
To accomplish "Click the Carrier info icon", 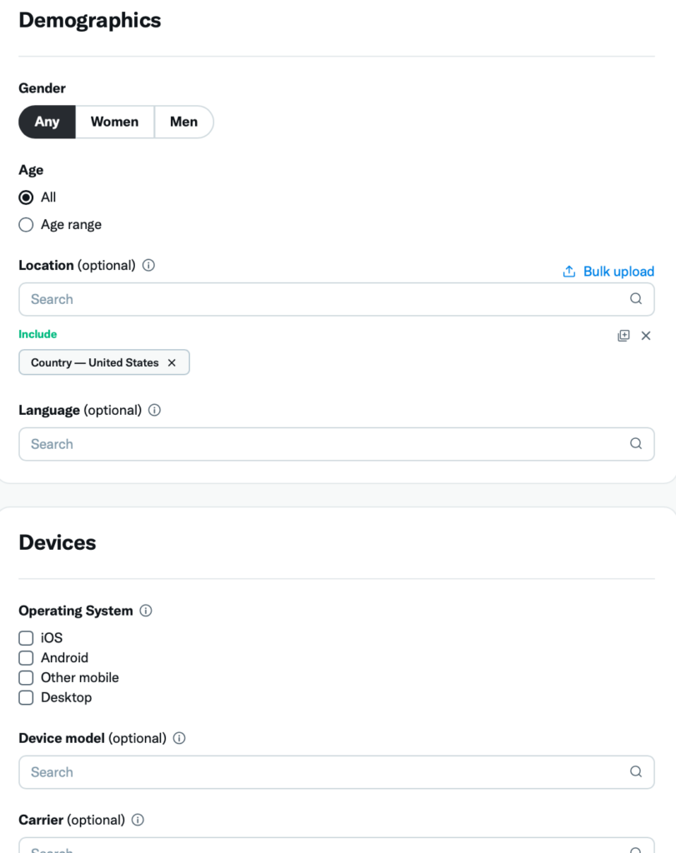I will coord(137,820).
